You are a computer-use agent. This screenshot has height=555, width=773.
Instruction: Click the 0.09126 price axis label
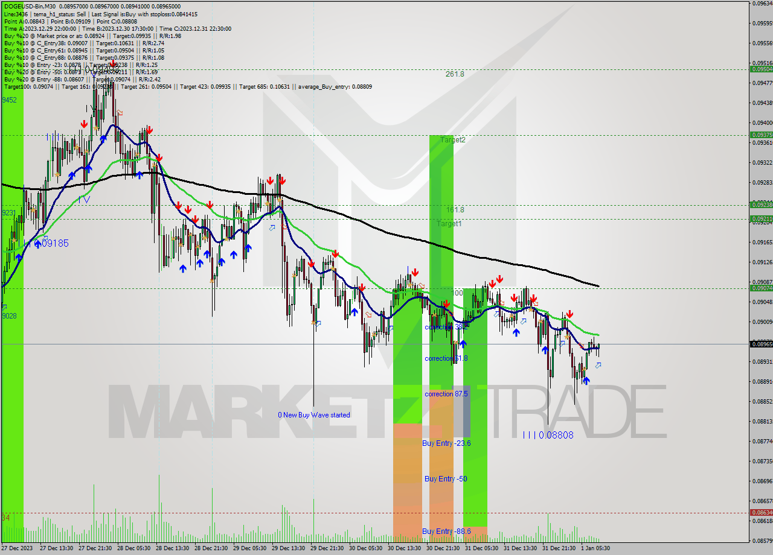762,262
